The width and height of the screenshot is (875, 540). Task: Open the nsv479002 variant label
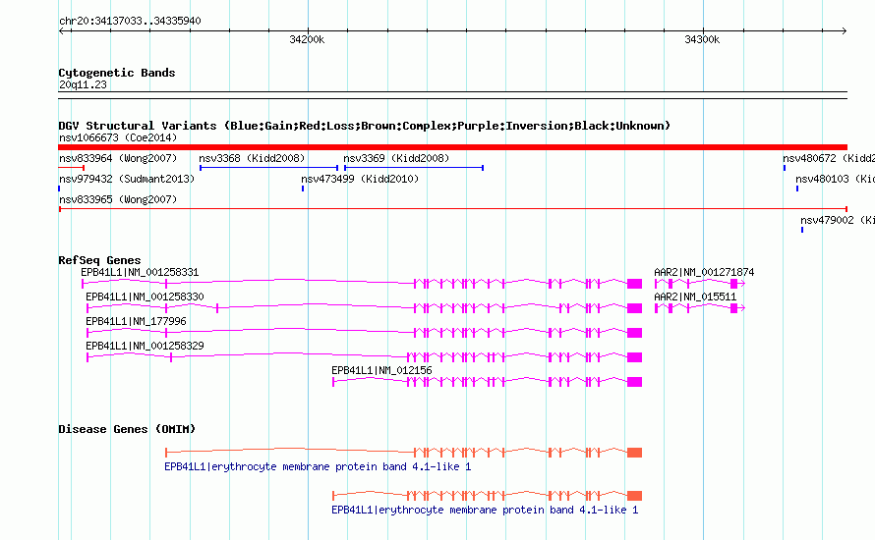point(838,220)
